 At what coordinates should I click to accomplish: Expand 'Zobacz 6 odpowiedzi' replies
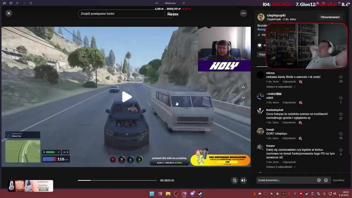[281, 87]
